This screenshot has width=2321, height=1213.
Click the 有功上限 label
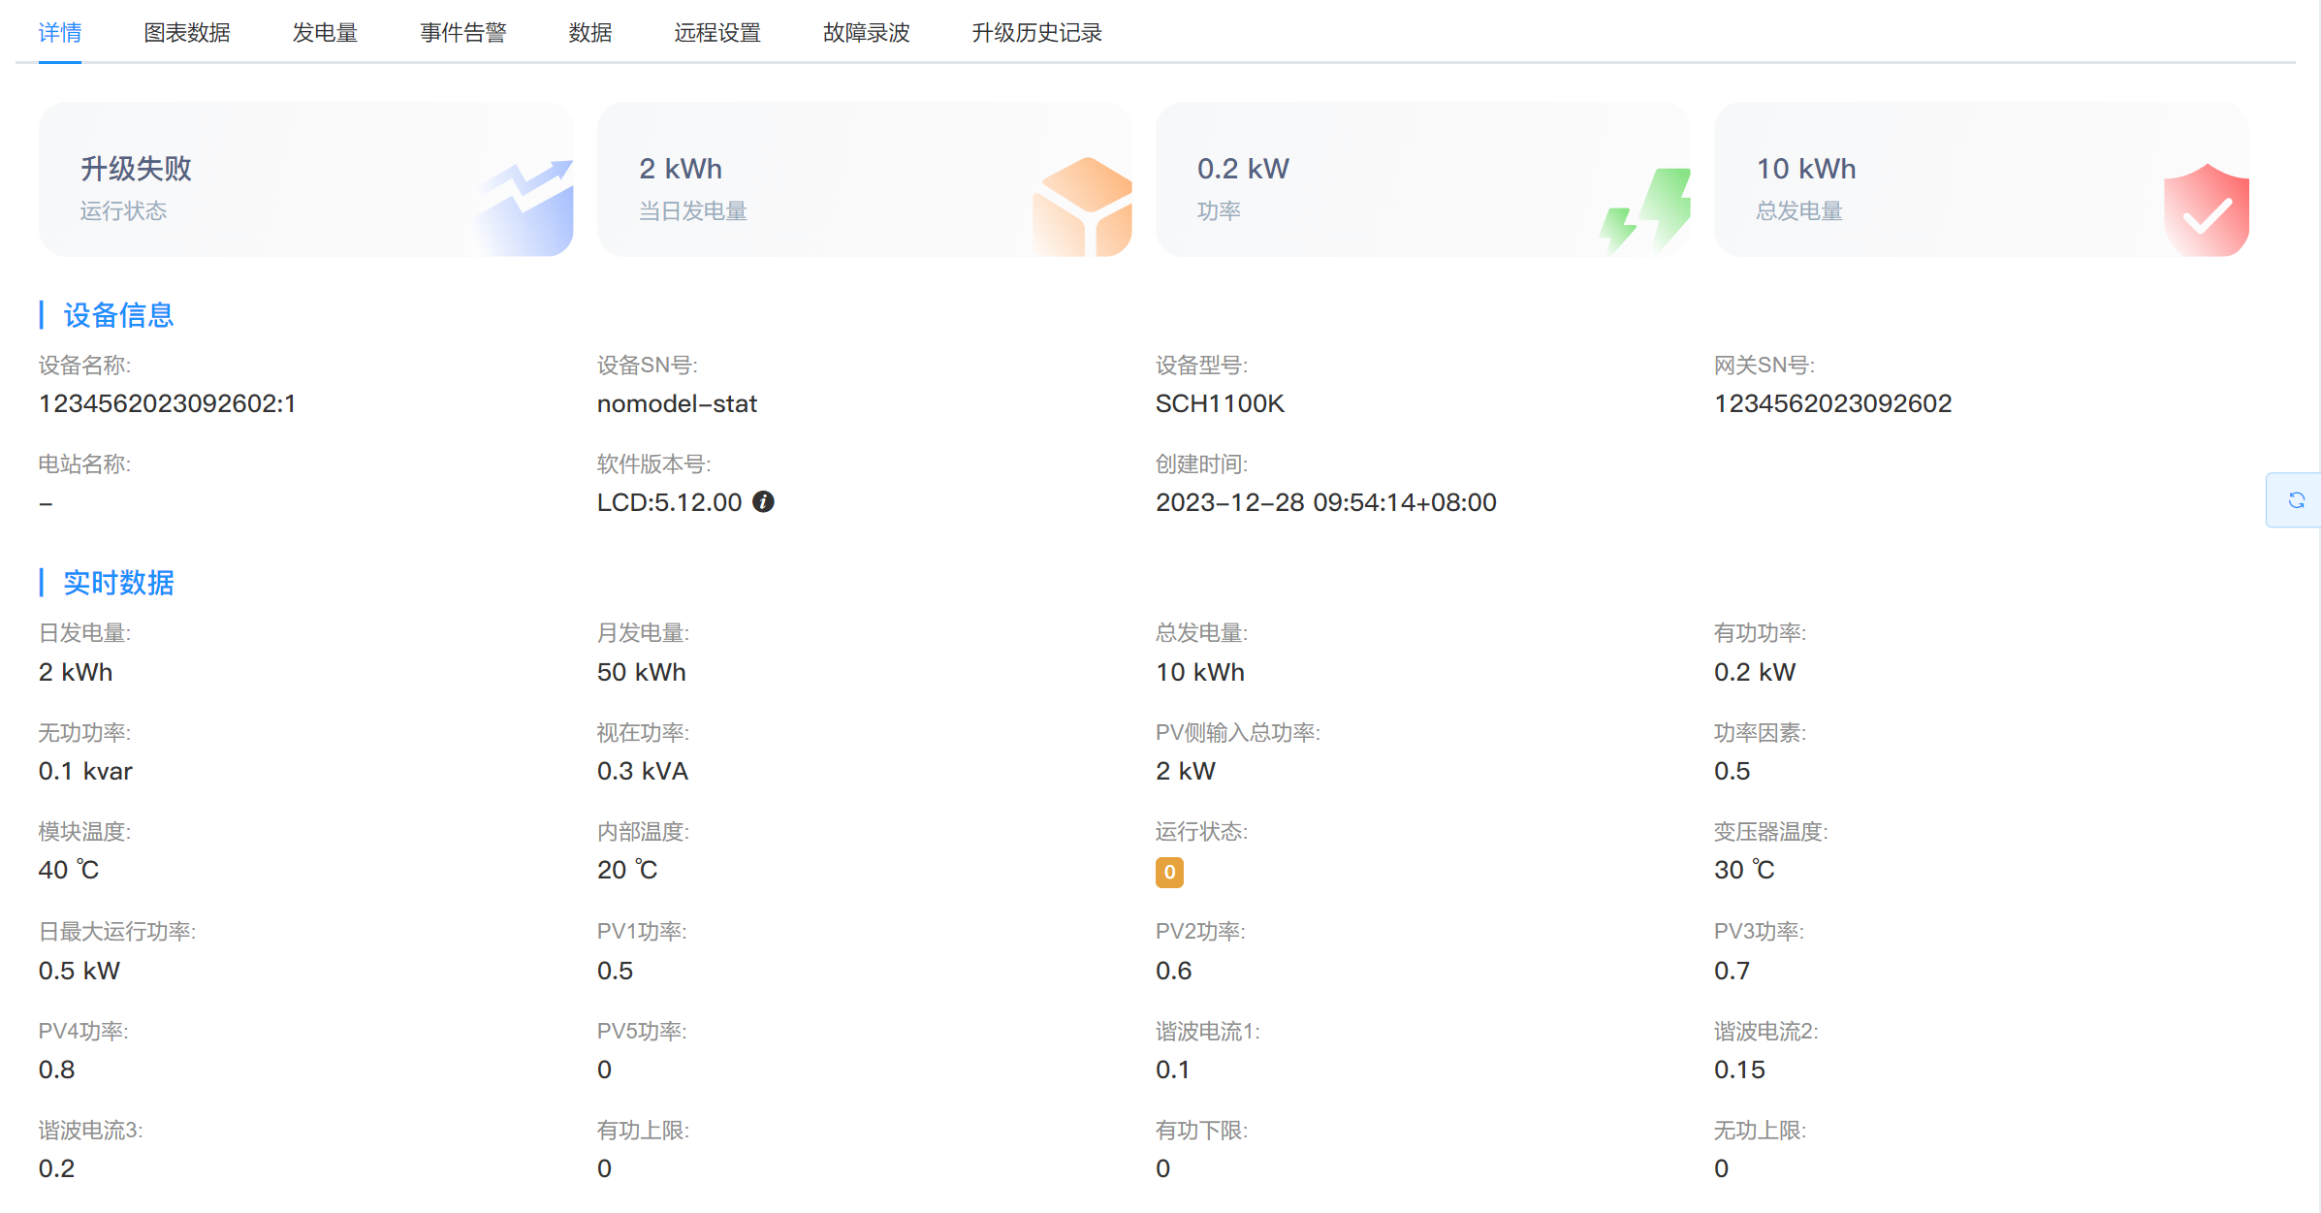(643, 1130)
